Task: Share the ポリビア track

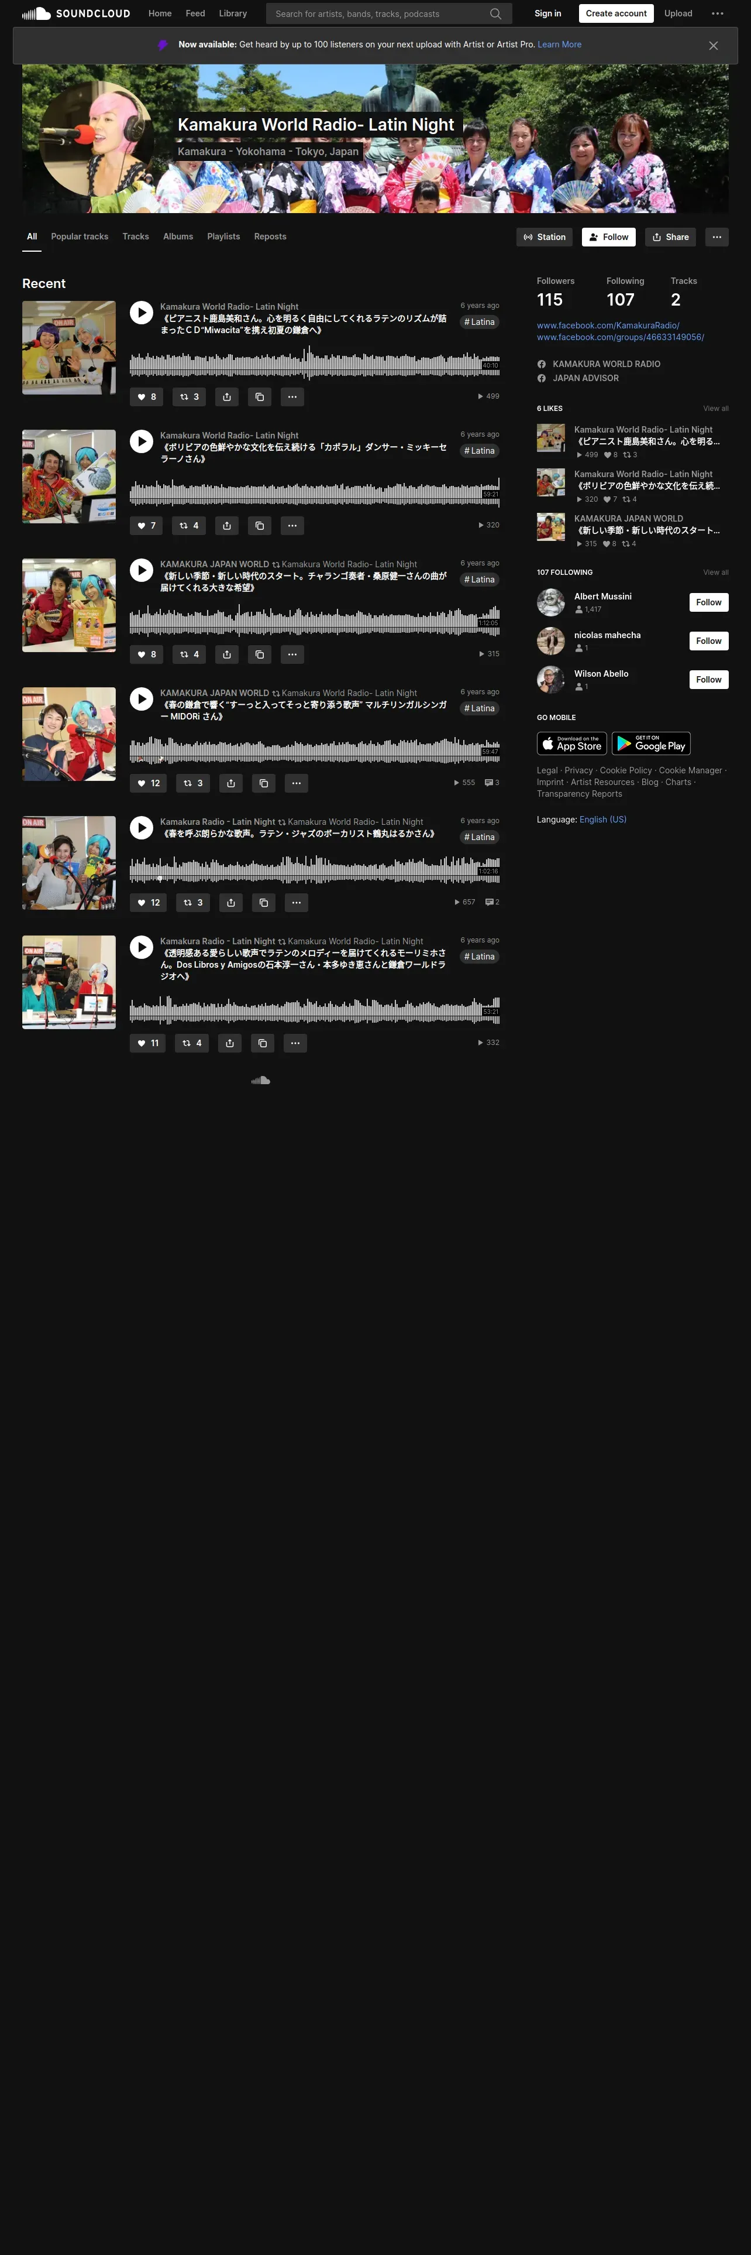Action: [x=226, y=525]
